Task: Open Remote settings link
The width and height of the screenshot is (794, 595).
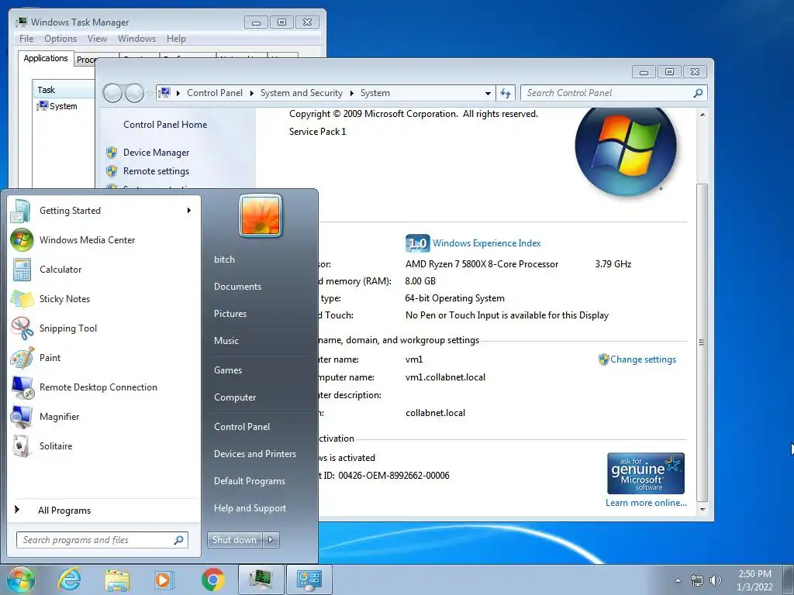Action: click(x=156, y=171)
